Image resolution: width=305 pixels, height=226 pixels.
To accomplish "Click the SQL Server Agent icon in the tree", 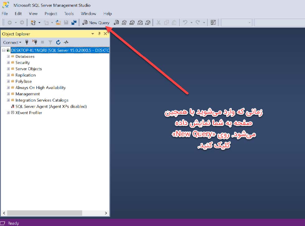I will pyautogui.click(x=13, y=106).
